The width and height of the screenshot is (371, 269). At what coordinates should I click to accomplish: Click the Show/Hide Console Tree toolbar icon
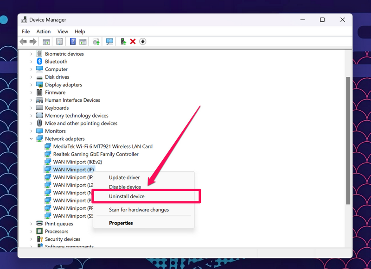tap(46, 42)
